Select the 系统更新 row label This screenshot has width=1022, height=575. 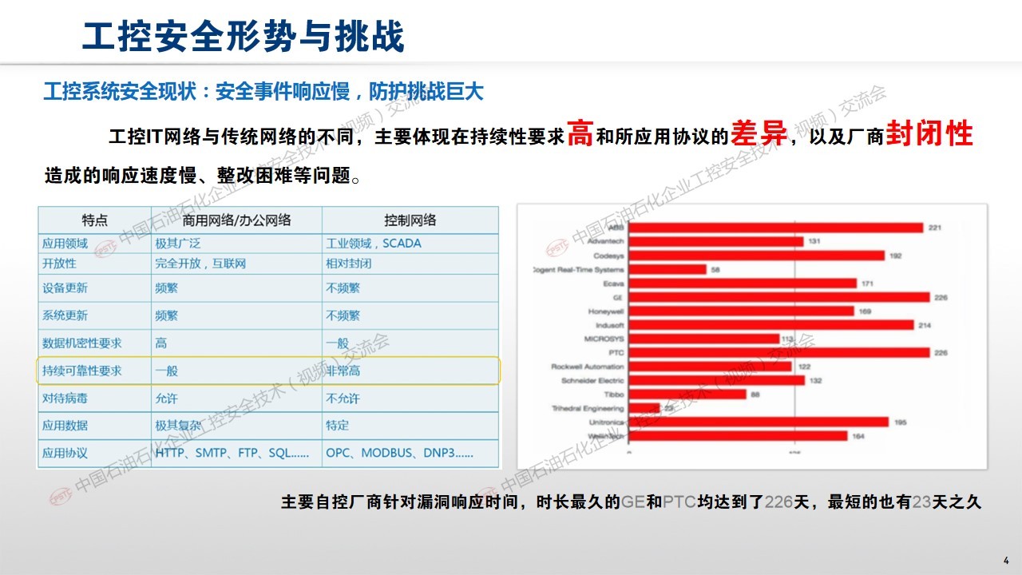(x=65, y=315)
